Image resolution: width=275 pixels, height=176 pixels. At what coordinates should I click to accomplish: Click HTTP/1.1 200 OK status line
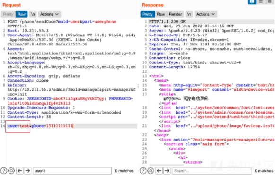tap(167, 22)
